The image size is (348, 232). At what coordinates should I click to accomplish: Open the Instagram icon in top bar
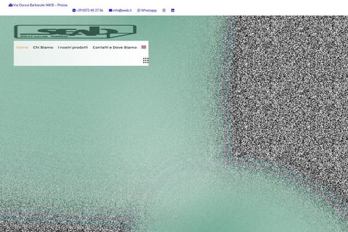click(164, 10)
